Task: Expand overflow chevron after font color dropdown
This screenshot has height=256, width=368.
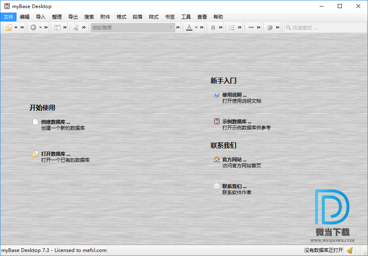Action: click(x=202, y=27)
